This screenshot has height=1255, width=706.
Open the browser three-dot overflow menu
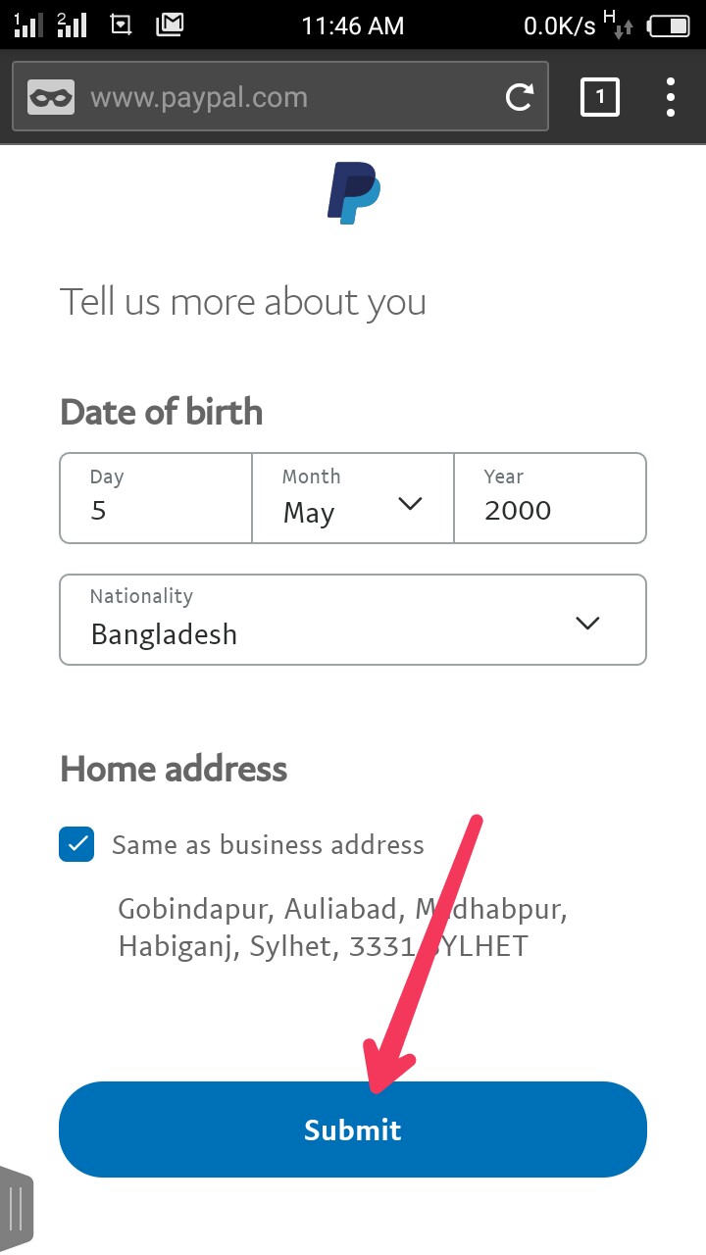click(671, 97)
